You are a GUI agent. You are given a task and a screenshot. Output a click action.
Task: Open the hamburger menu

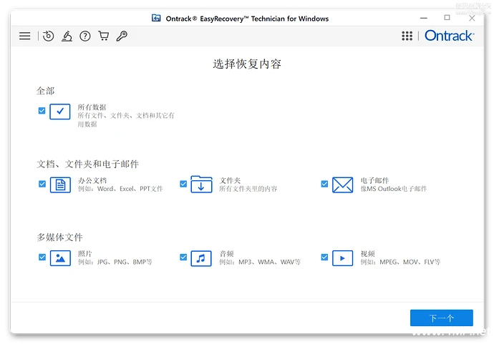click(x=25, y=36)
